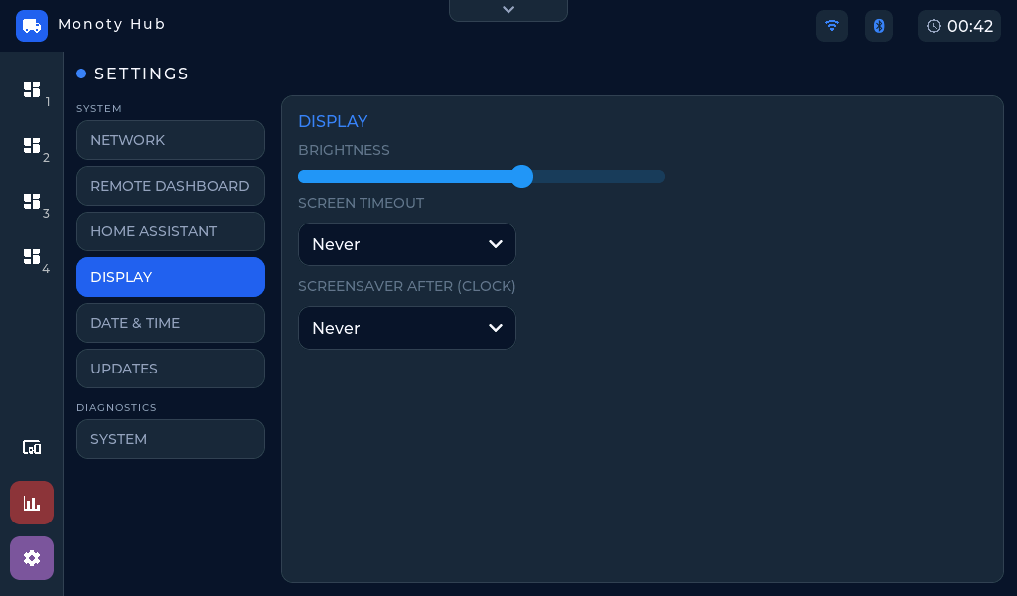Click the SCREENSAVER AFTER (CLOCK) label
Screen dimensions: 1017x596
coord(406,286)
